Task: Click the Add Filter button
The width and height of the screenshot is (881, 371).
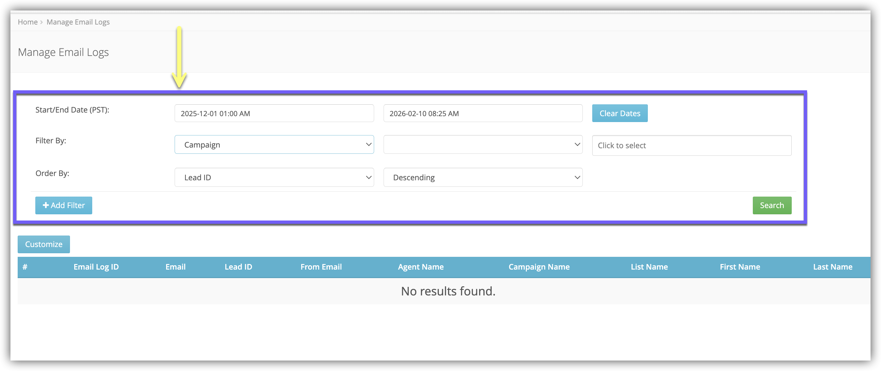Action: (x=64, y=205)
